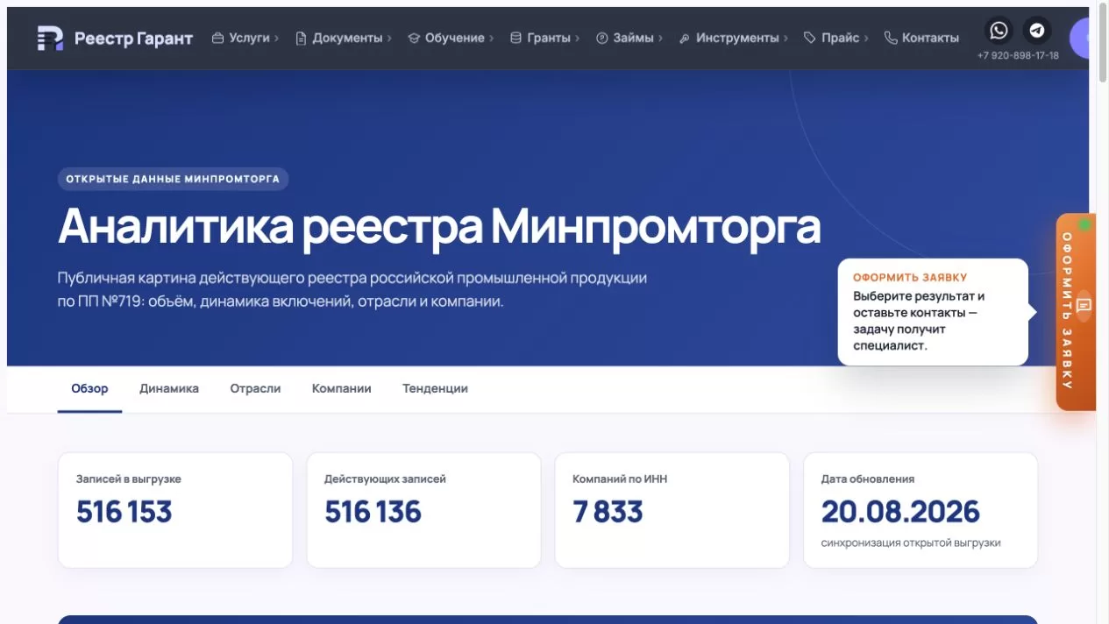Click the graduation cap icon beside Обучение
This screenshot has width=1109, height=624.
click(x=414, y=39)
